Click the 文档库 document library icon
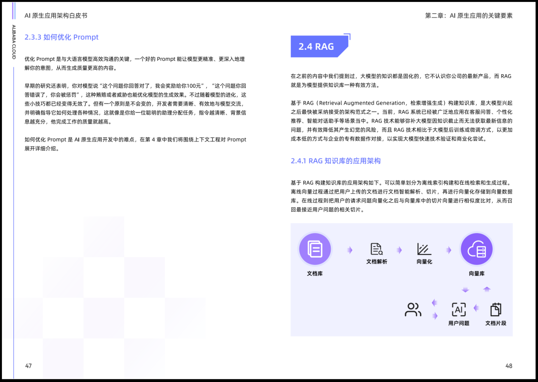Screen dimensions: 538x382 coord(315,249)
